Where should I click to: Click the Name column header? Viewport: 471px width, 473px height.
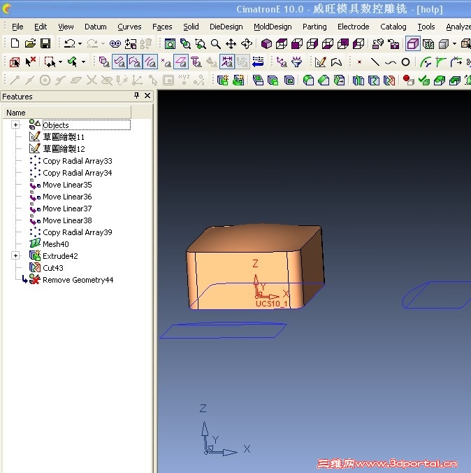[67, 113]
